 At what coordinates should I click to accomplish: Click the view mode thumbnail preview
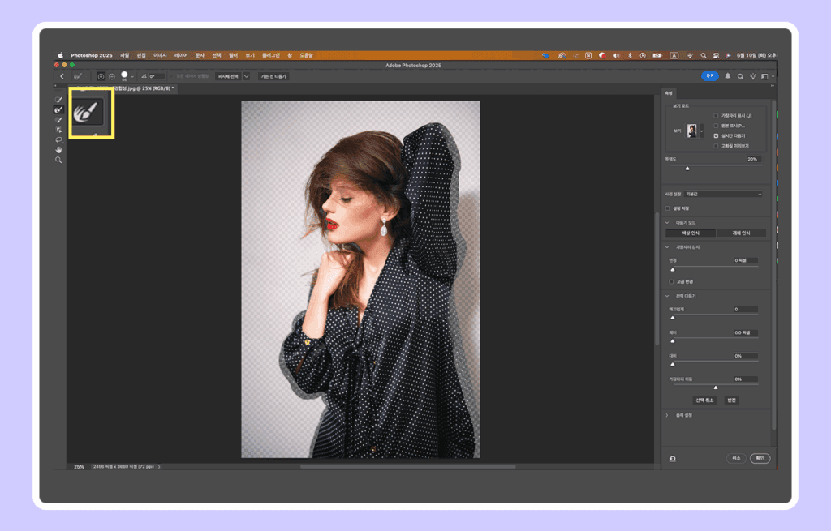(691, 131)
